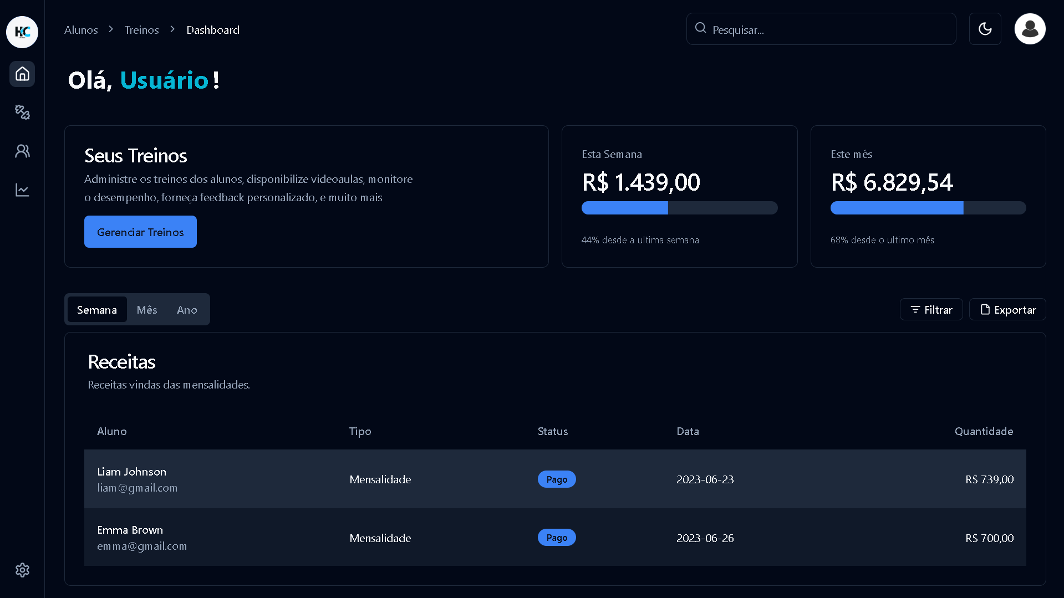Open the students users icon in sidebar

(22, 151)
